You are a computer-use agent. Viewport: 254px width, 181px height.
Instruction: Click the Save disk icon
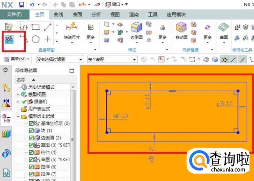pyautogui.click(x=21, y=4)
